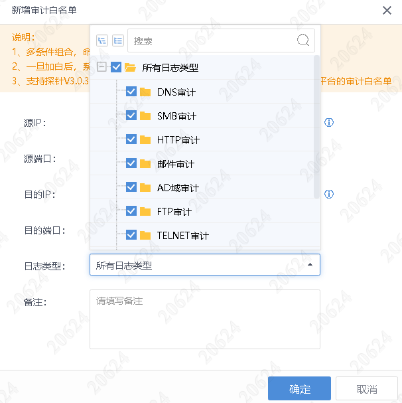Click the info icon beside 源IP
402x403 pixels.
click(328, 123)
